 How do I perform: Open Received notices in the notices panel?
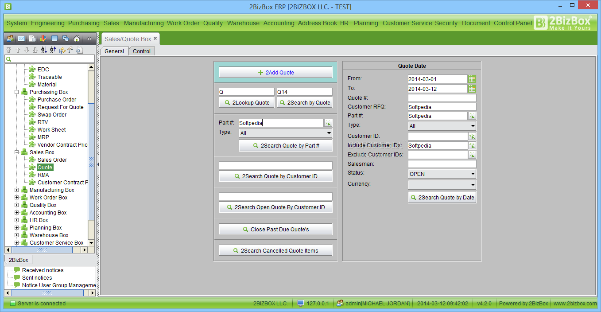[43, 270]
